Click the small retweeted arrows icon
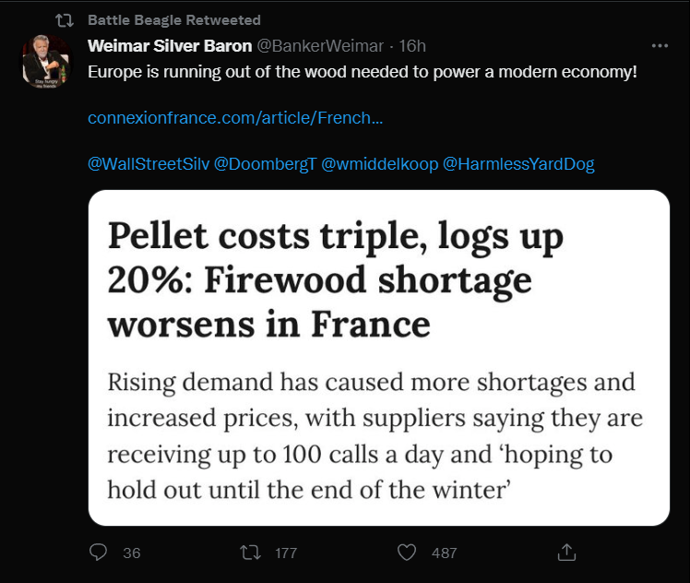This screenshot has height=583, width=690. click(x=65, y=20)
